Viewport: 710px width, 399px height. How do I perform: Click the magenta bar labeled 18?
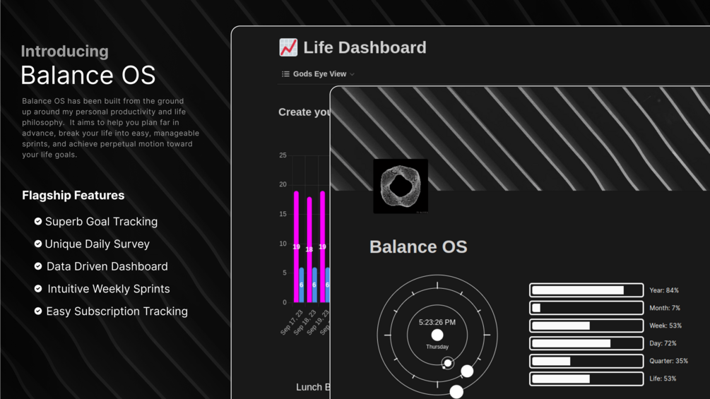click(309, 249)
